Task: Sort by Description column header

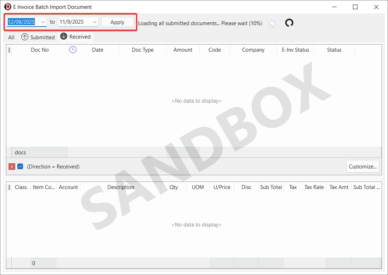Action: click(x=121, y=187)
